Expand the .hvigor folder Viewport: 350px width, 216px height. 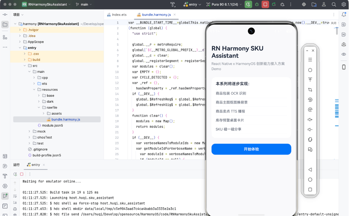tap(20, 30)
